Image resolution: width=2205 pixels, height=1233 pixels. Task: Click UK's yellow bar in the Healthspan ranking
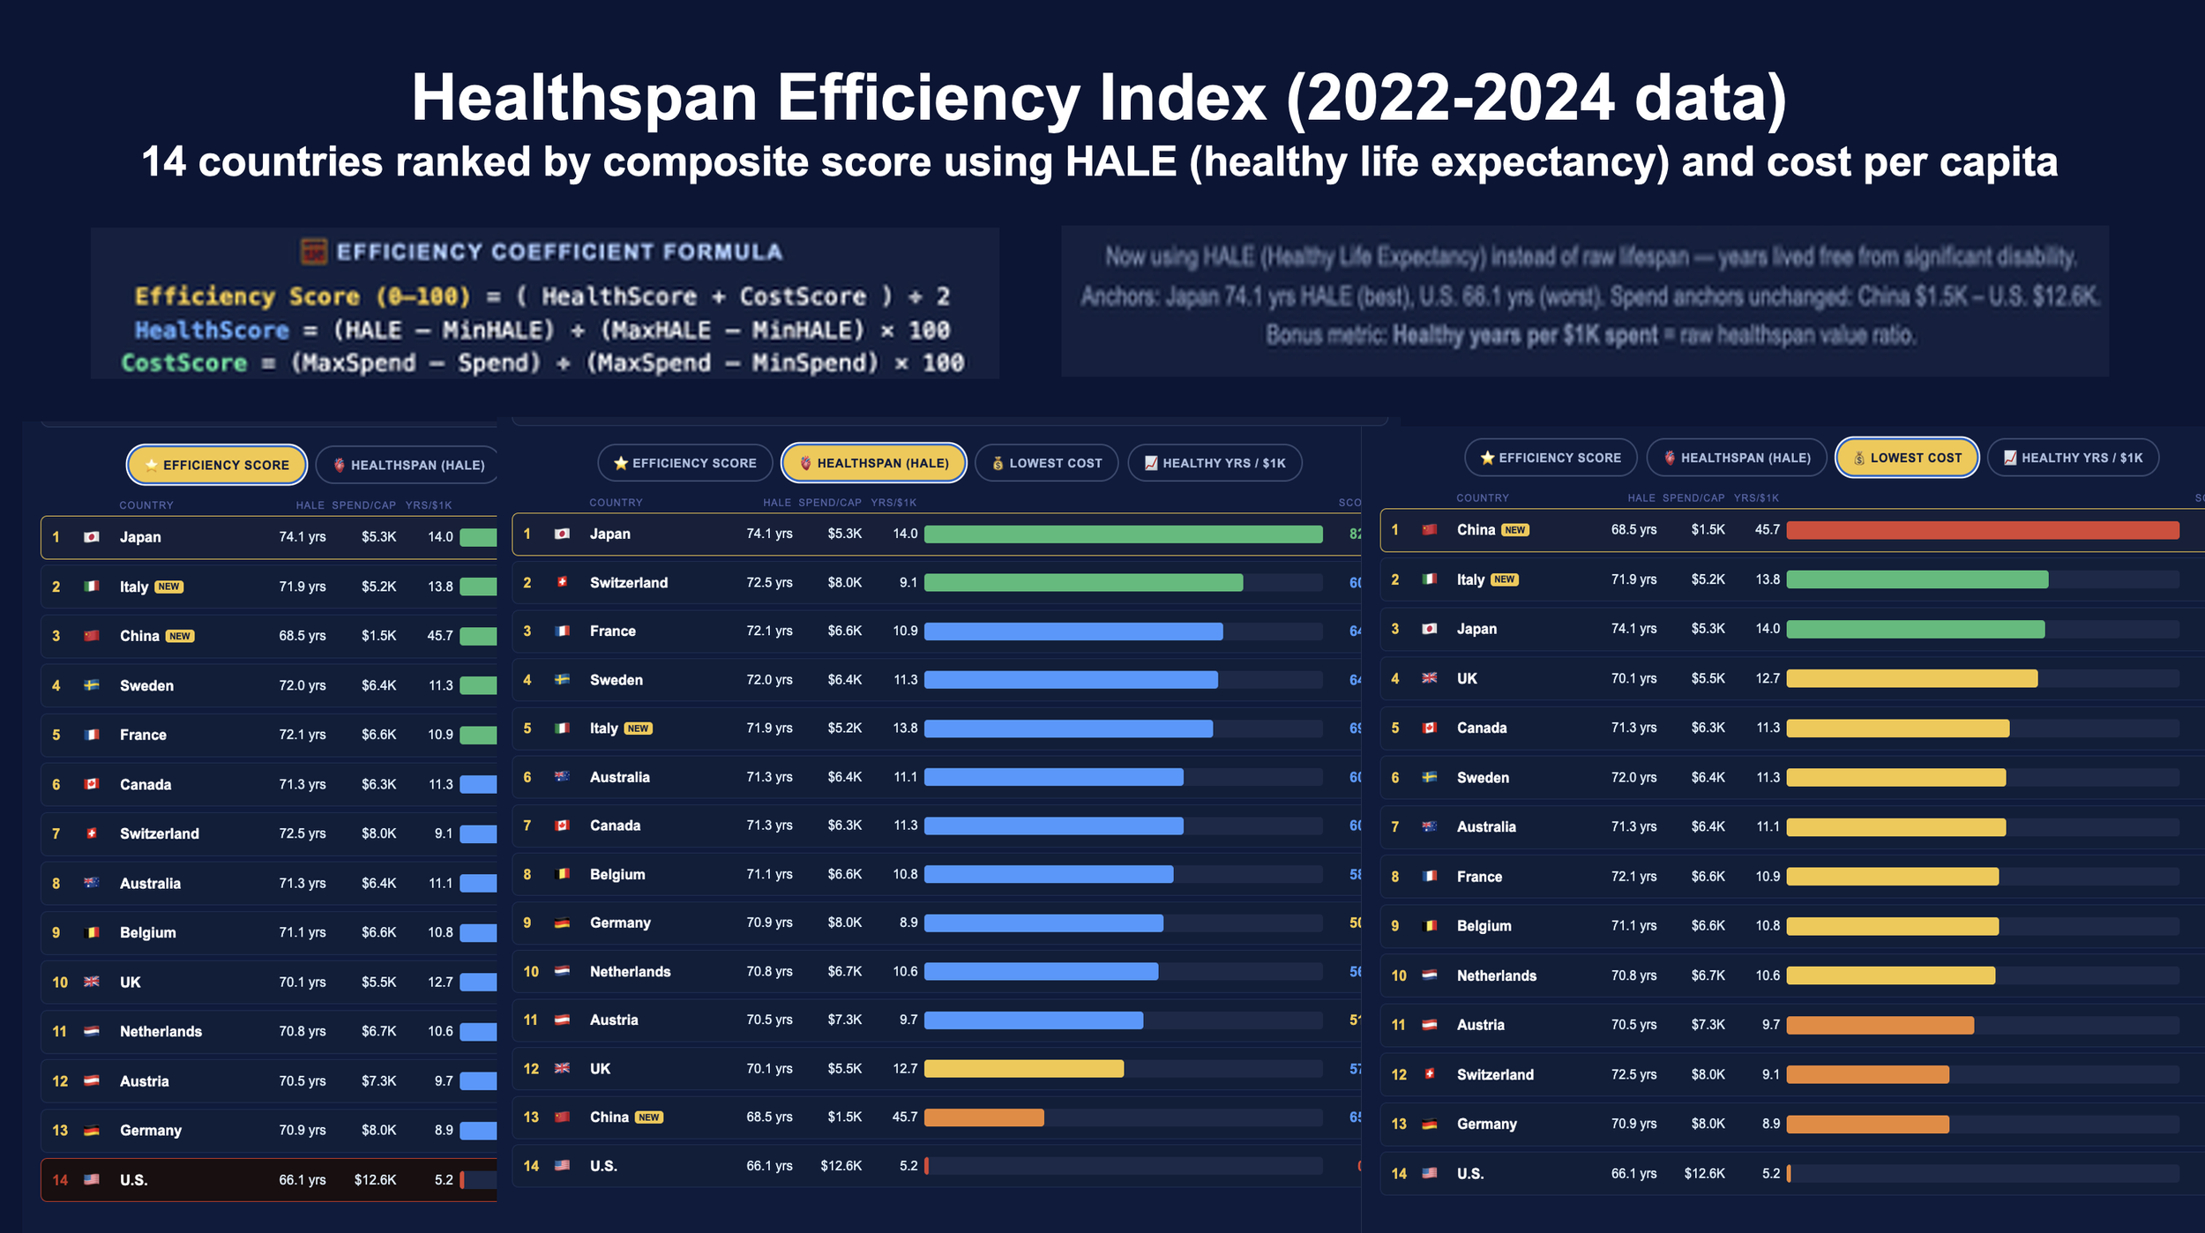pyautogui.click(x=1024, y=1069)
